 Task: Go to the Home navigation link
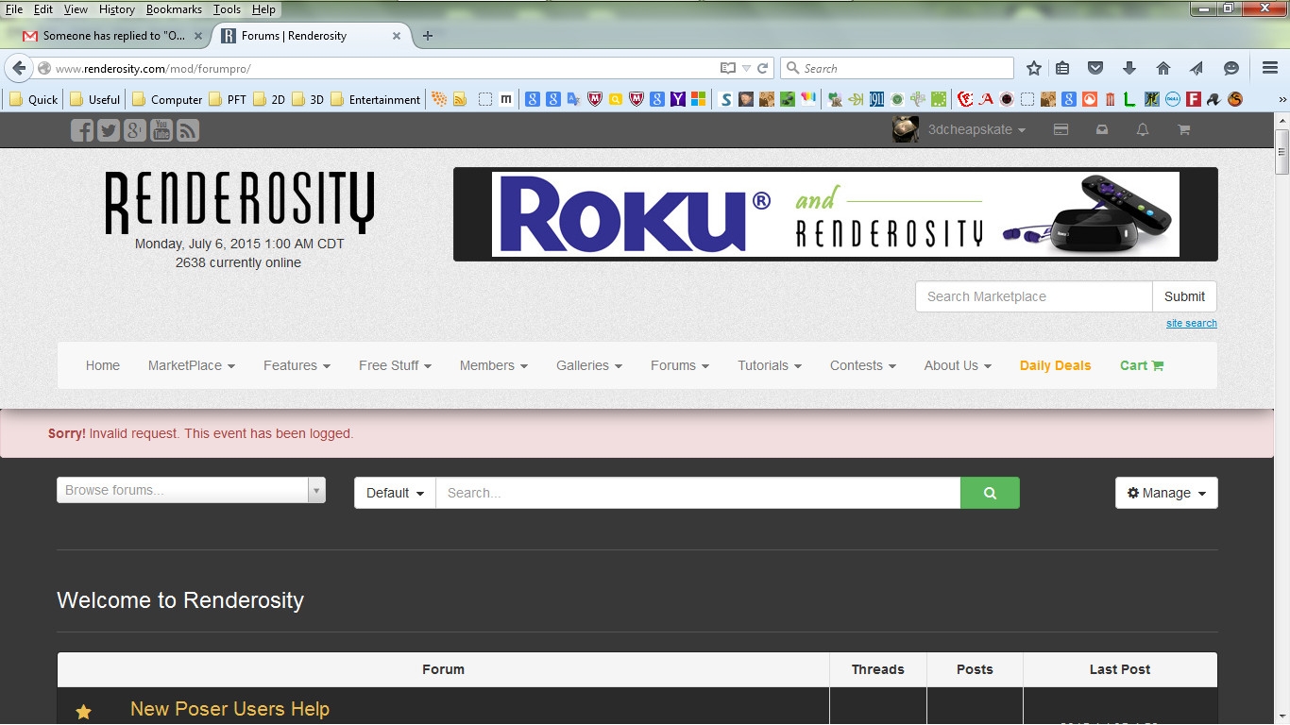point(103,365)
